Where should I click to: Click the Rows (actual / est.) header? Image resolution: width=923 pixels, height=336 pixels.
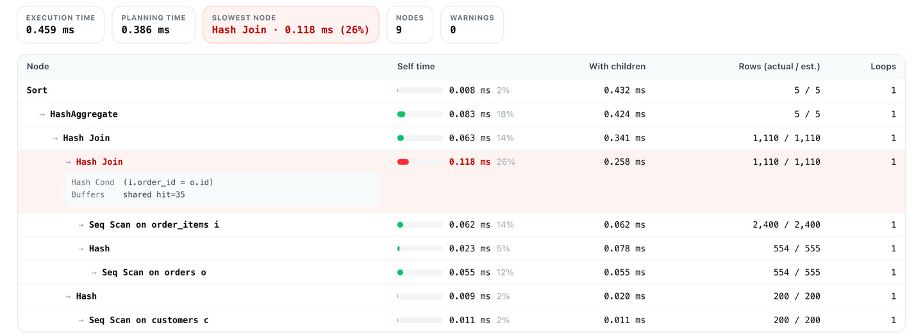click(x=779, y=67)
